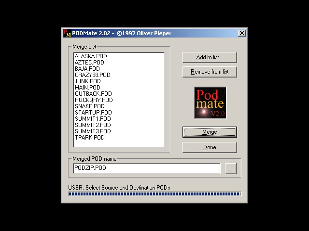This screenshot has width=309, height=231.
Task: Select ALASKA.POD in the Merge List
Action: click(x=91, y=56)
